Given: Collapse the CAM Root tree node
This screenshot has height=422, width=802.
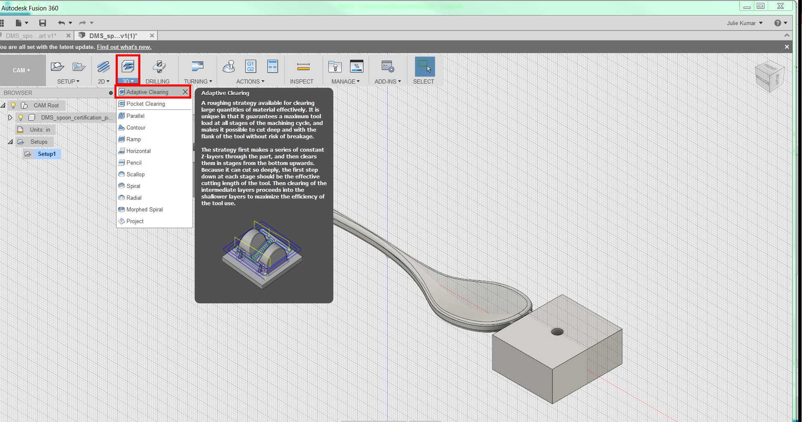Looking at the screenshot, I should pos(3,105).
